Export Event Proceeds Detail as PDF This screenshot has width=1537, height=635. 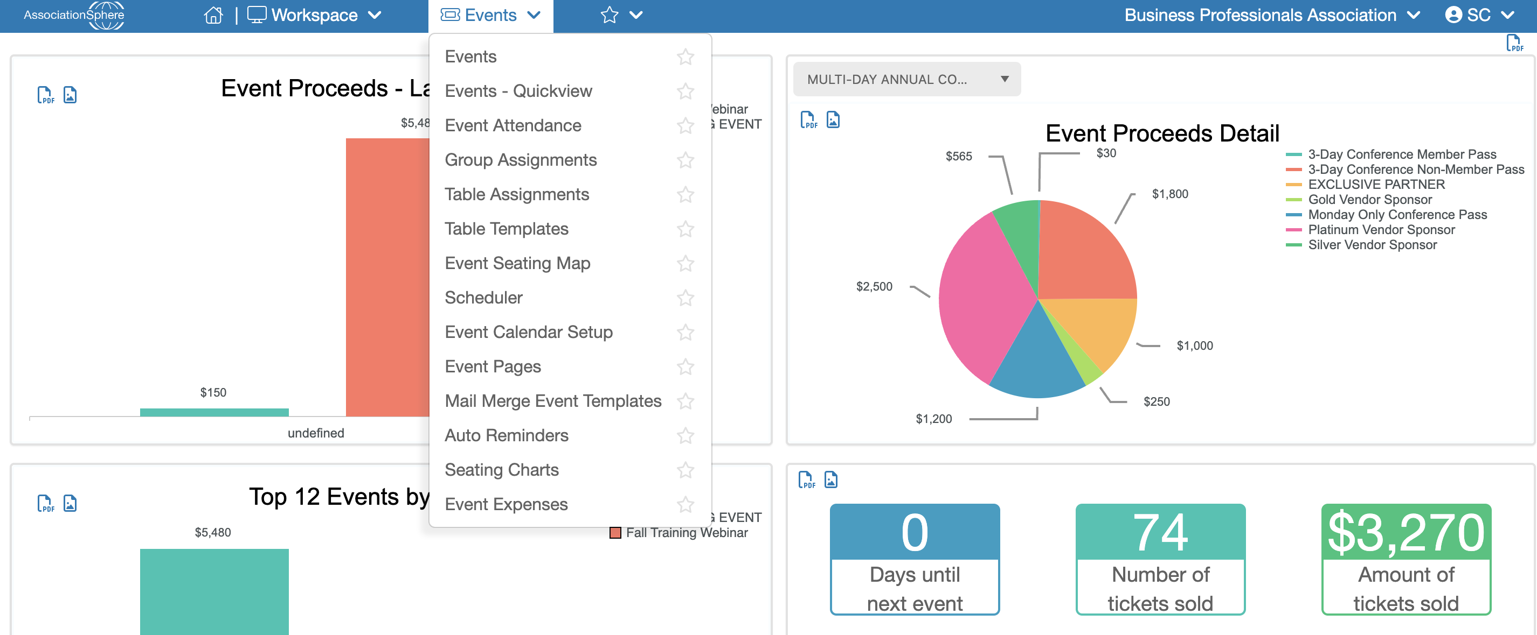(808, 121)
